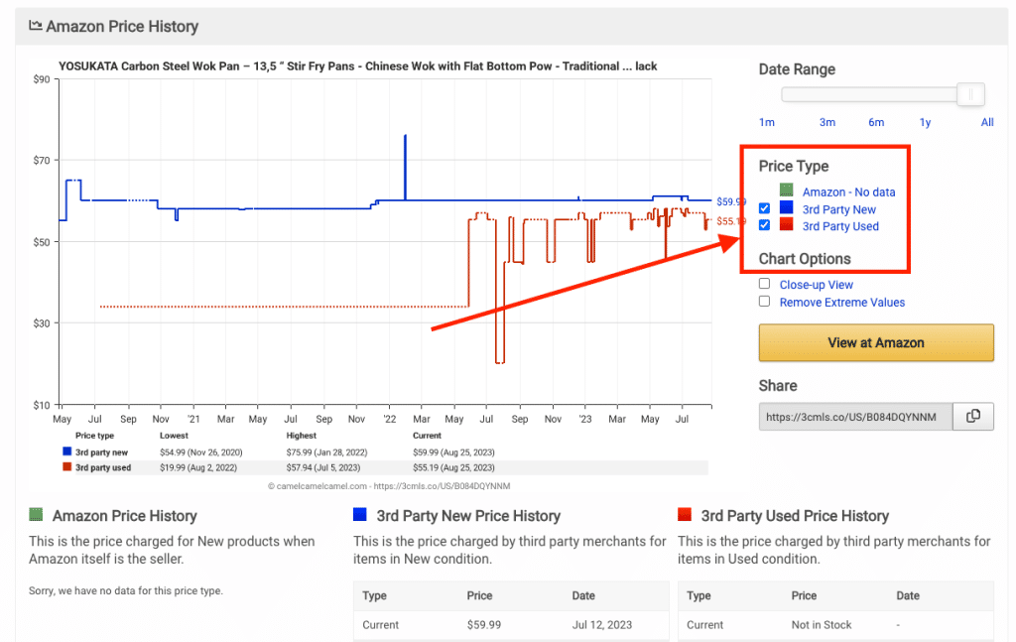
Task: Click the green Amazon price type swatch
Action: click(x=786, y=191)
